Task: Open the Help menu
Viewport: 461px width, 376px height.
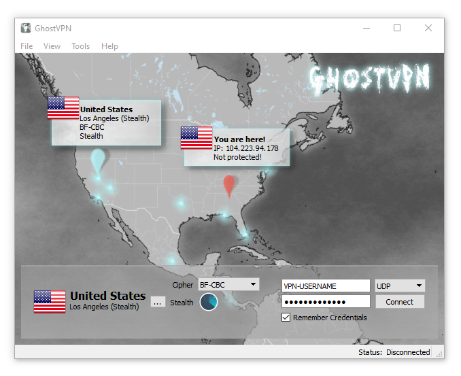Action: click(109, 46)
